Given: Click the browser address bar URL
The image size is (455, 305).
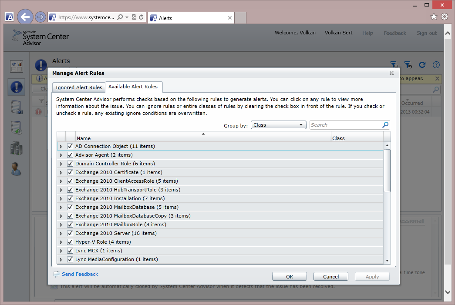Looking at the screenshot, I should click(x=86, y=17).
